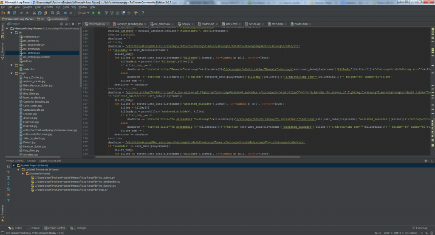
Task: Start debugging with the bug icon
Action: 99,13
